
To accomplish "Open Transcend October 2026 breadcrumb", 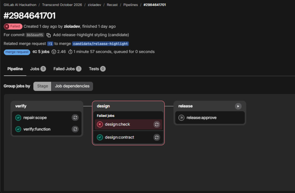I will [62, 5].
